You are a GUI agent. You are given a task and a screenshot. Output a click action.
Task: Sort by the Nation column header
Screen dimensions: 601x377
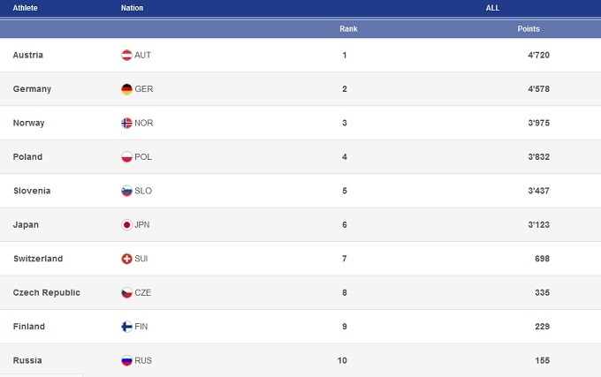pyautogui.click(x=132, y=8)
